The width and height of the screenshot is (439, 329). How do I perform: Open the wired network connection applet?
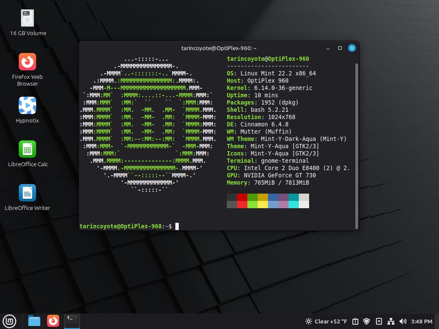tap(390, 322)
